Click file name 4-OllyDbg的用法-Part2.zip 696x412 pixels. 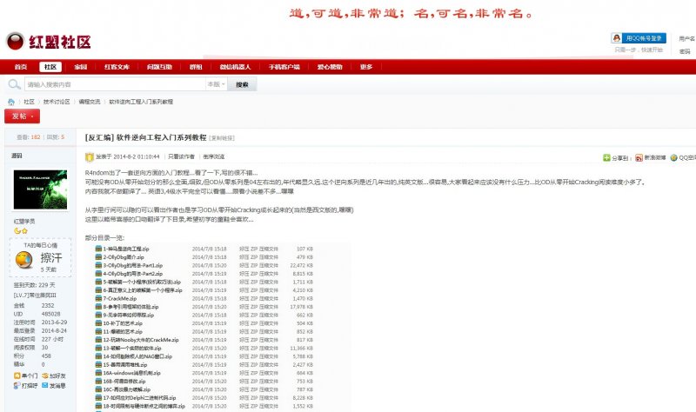click(133, 274)
